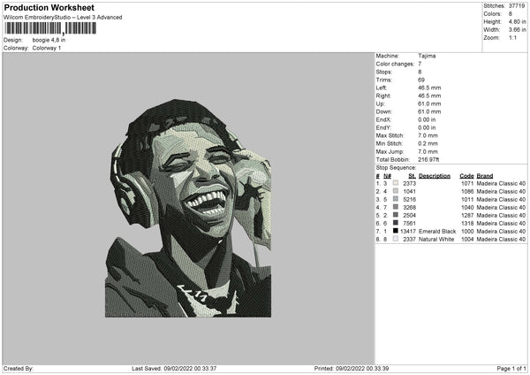Click the color swatch for code 1318
530x375 pixels.
click(396, 223)
